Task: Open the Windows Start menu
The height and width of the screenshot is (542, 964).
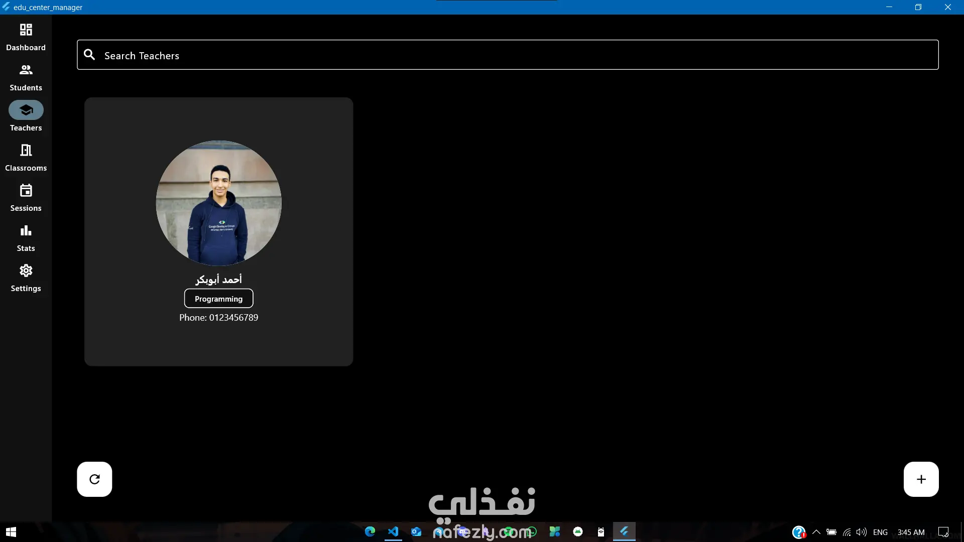Action: pyautogui.click(x=11, y=532)
